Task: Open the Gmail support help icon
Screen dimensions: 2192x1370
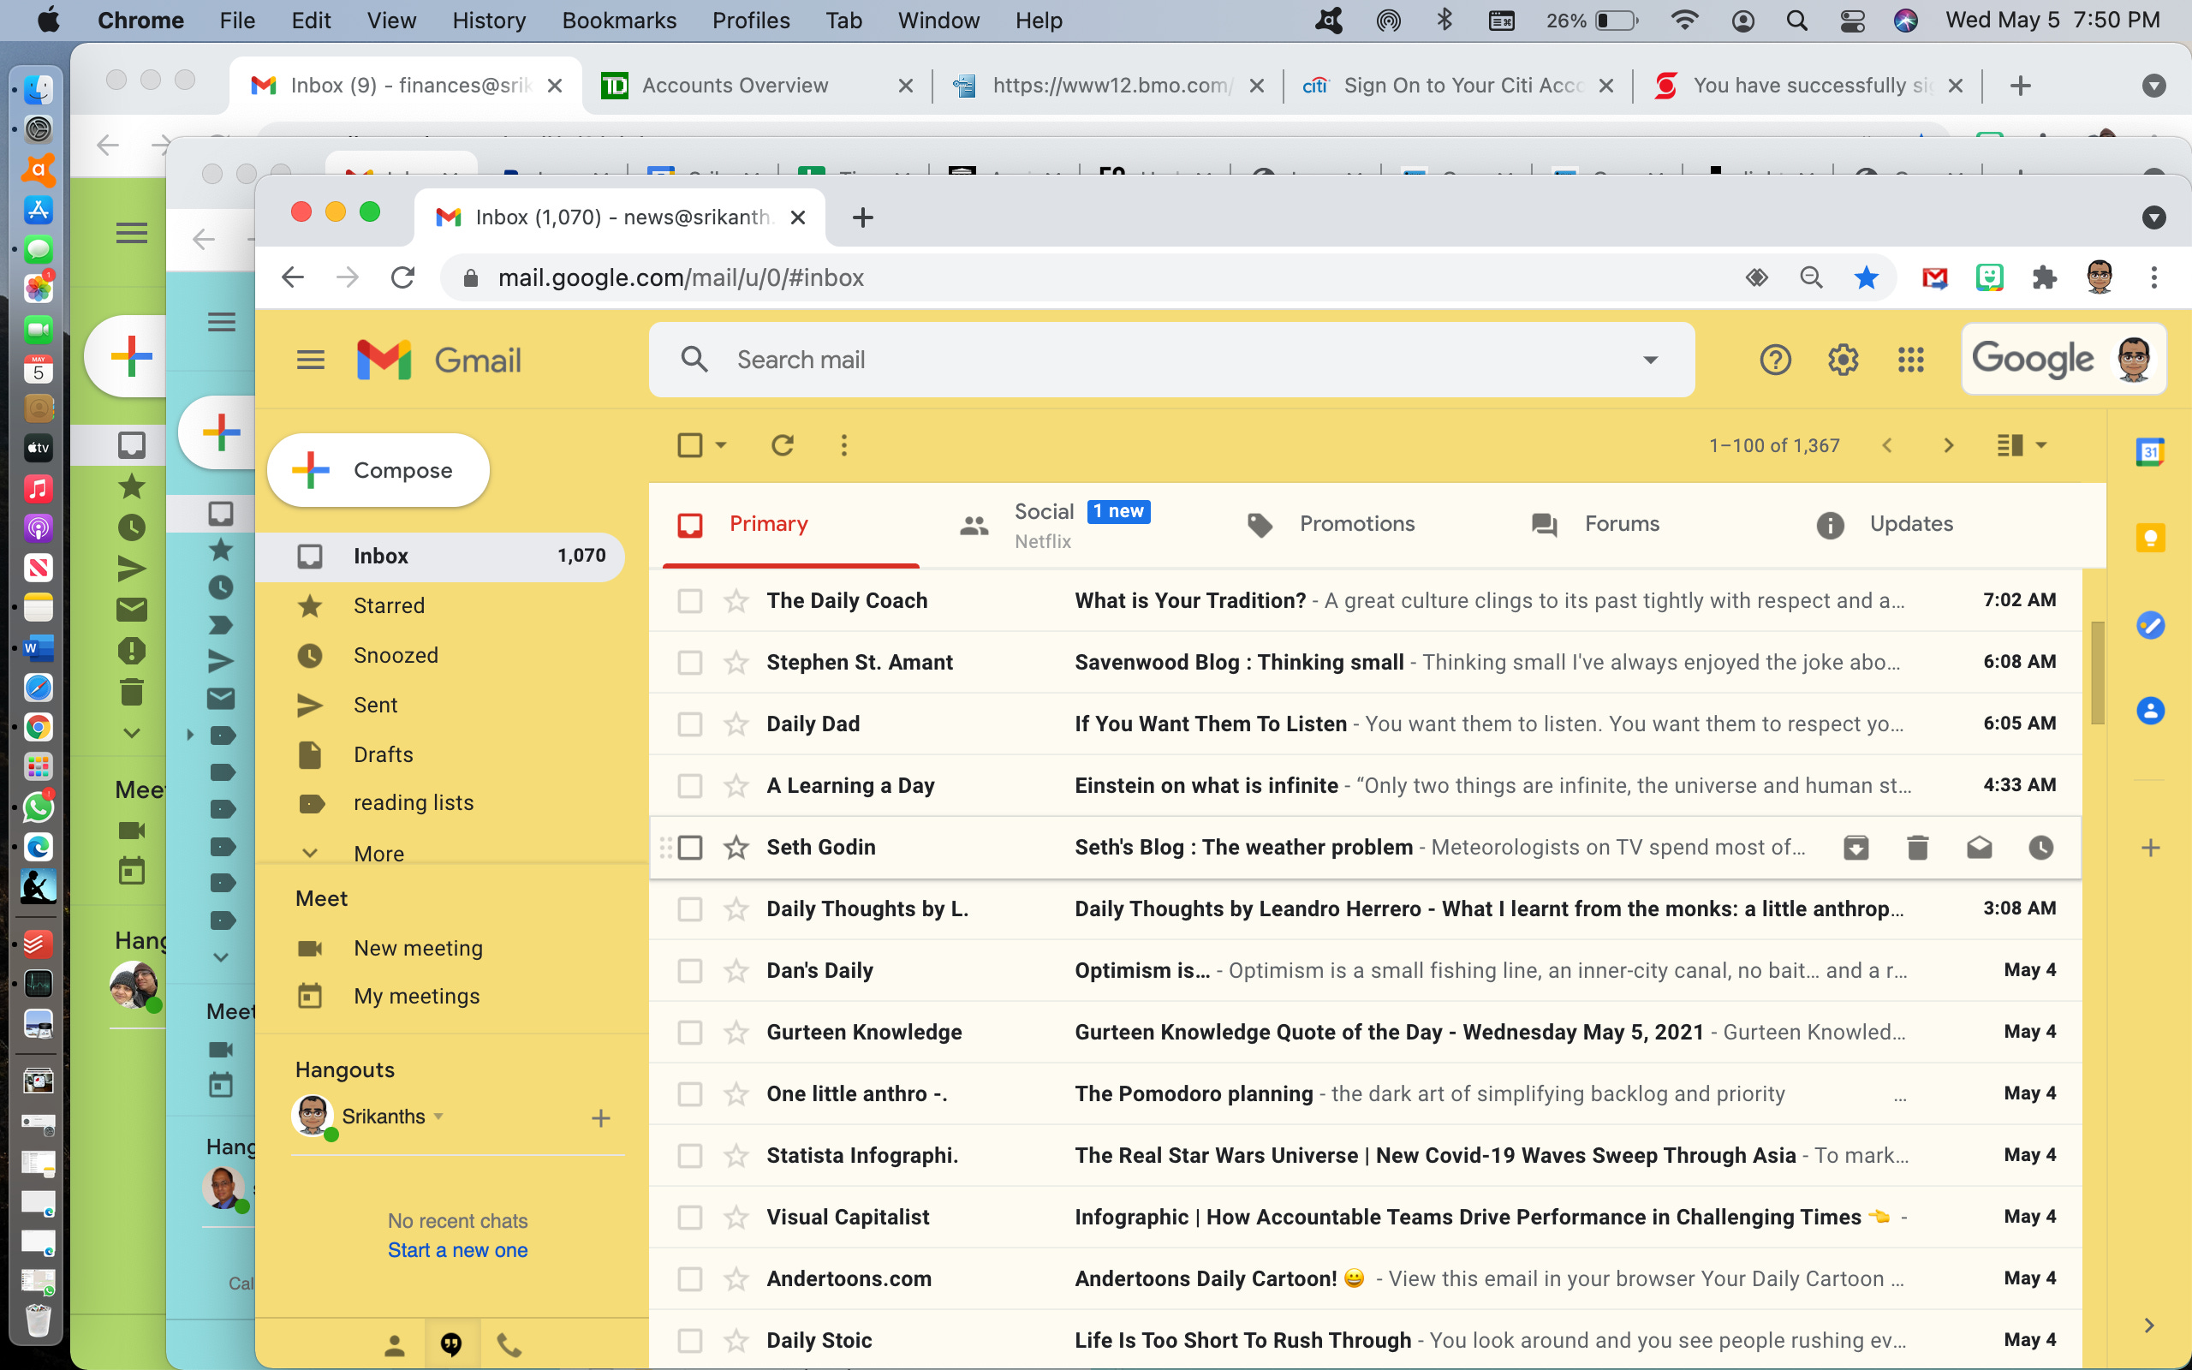Action: [1774, 360]
